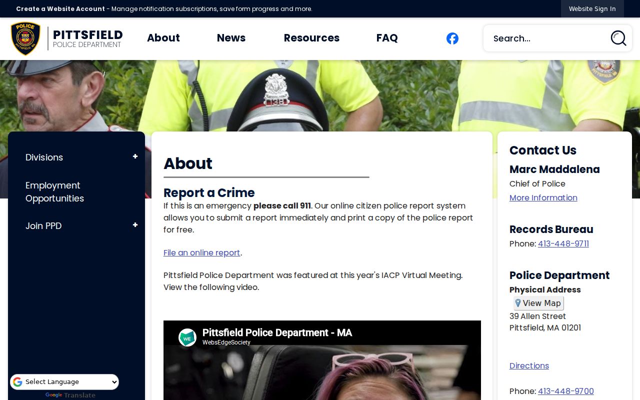Viewport: 640px width, 400px height.
Task: Click Create a Website Account link
Action: (x=60, y=9)
